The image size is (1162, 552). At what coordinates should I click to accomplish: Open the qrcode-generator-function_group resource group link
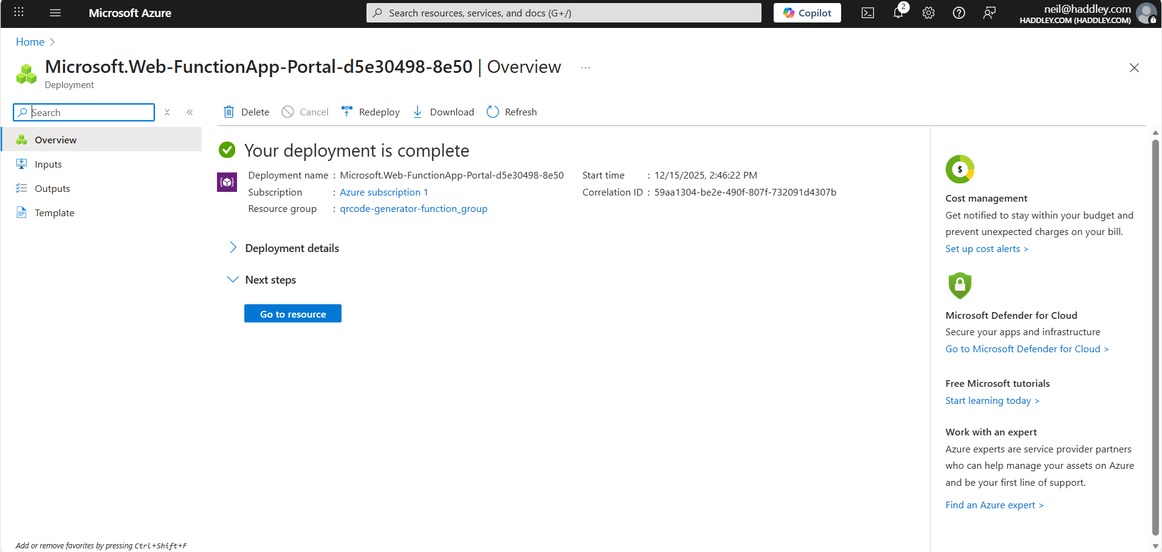tap(413, 208)
